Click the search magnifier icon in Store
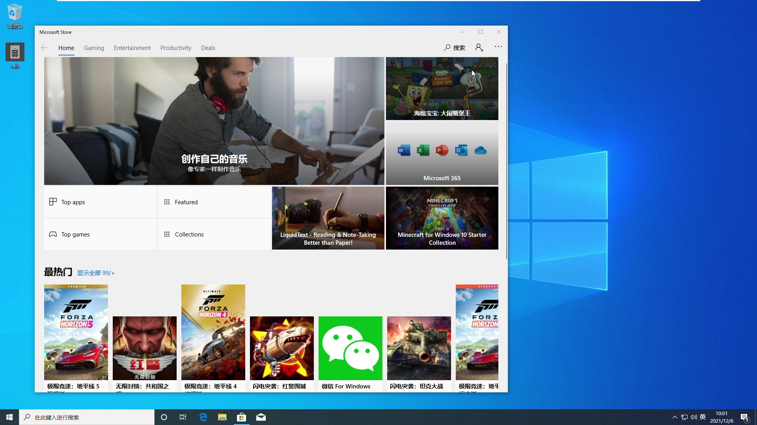Viewport: 757px width, 425px height. 447,48
